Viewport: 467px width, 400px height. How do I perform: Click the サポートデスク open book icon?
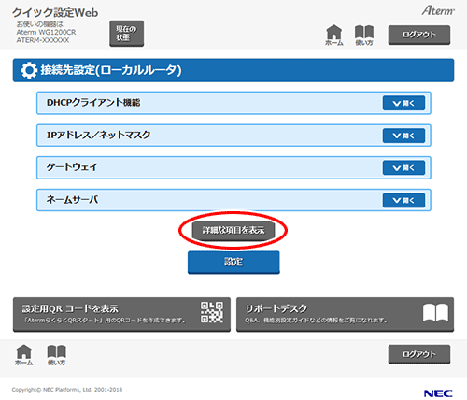[x=435, y=312]
